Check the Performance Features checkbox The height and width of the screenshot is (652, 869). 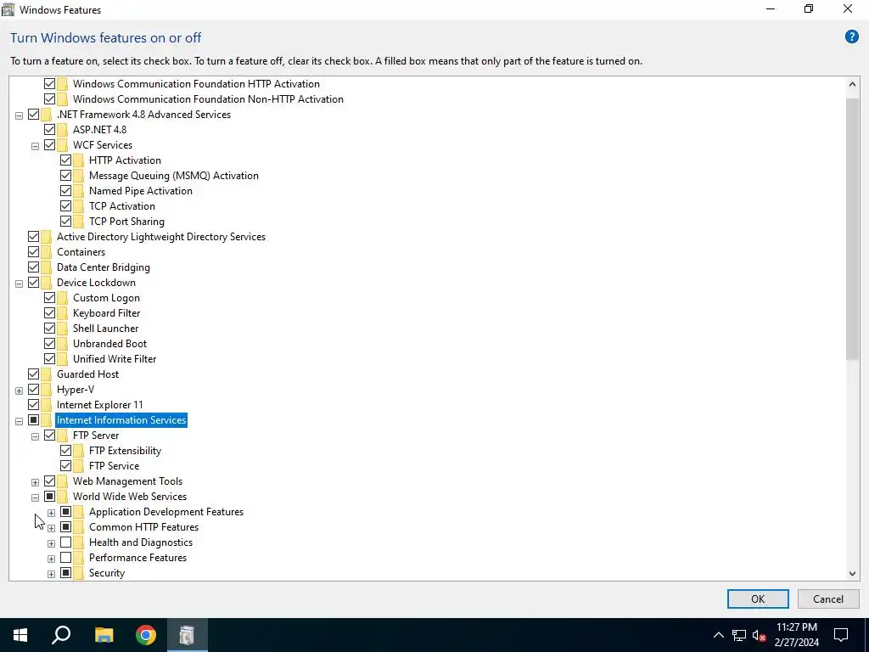pyautogui.click(x=65, y=557)
